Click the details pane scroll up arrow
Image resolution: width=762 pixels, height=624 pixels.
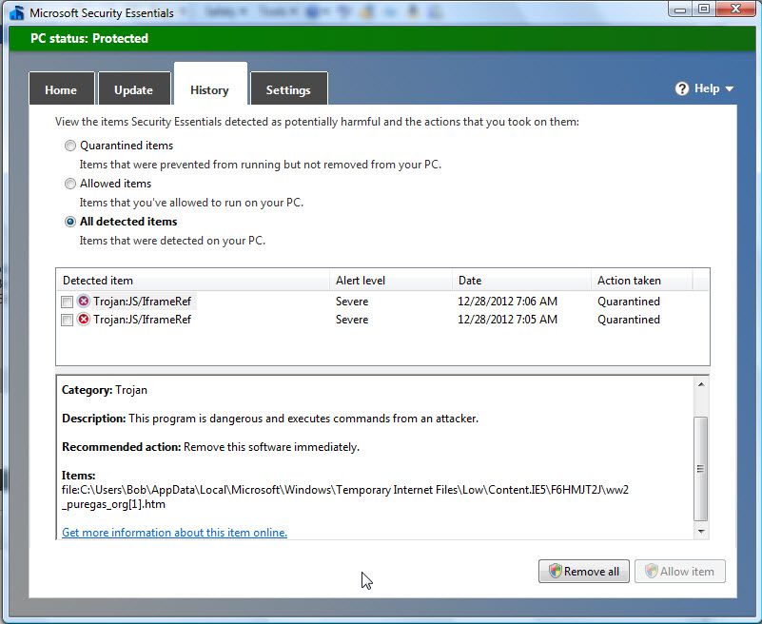tap(701, 384)
